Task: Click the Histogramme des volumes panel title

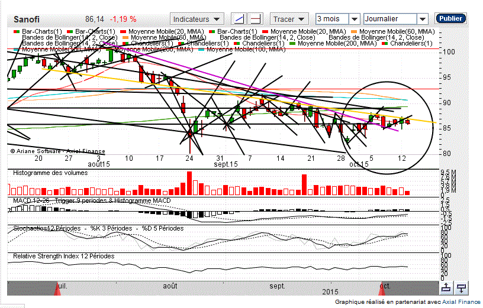Action: coord(50,173)
